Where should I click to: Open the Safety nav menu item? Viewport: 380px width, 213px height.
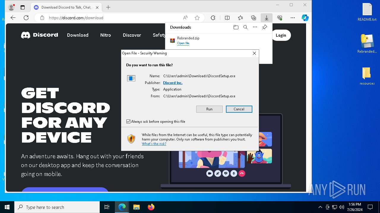(159, 35)
